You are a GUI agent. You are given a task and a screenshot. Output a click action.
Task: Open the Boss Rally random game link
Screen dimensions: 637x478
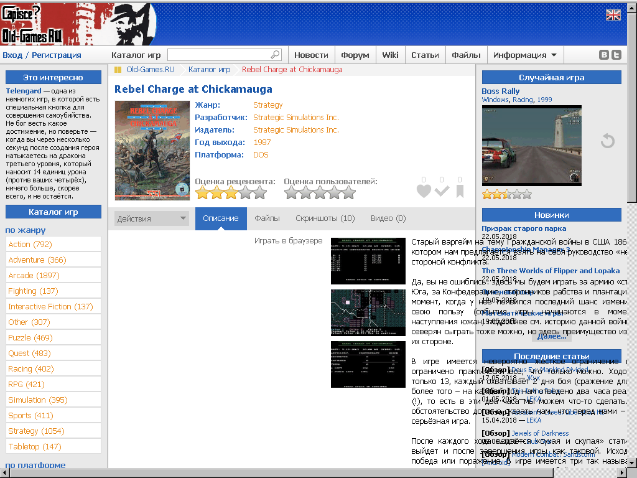coord(501,91)
